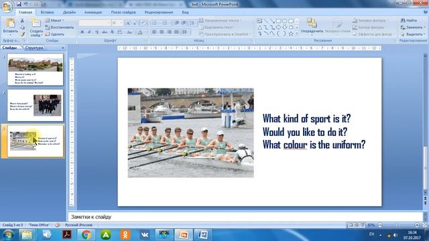Click the Cut scissors icon
Screen dimensions: 429x241
[22, 21]
